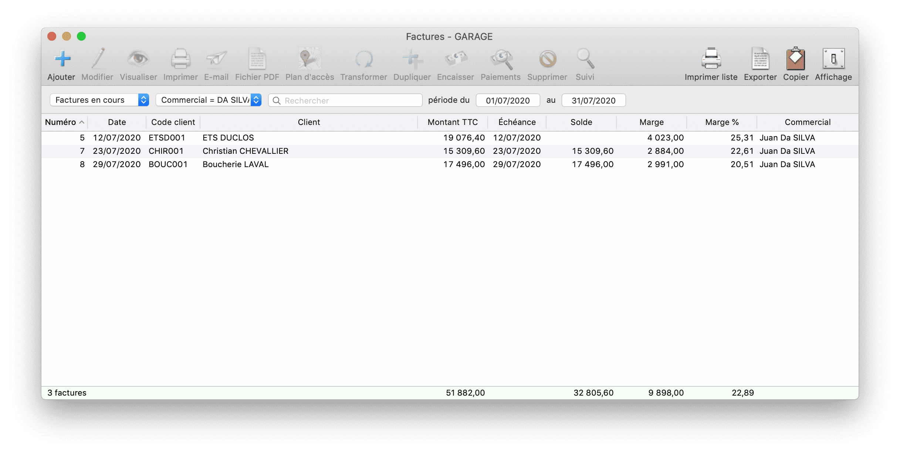Click the Échéance column header
Viewport: 900px width, 454px height.
pos(517,122)
